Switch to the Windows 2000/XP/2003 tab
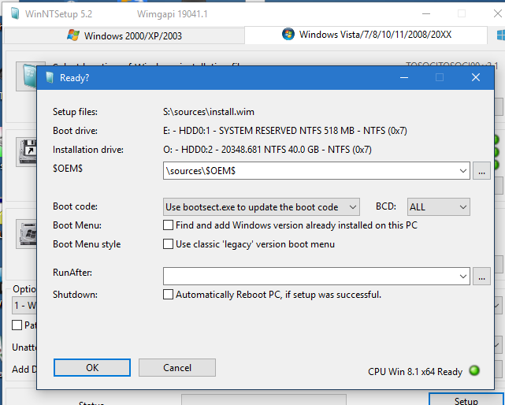 point(124,35)
